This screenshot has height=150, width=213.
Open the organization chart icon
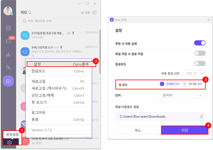8,54
